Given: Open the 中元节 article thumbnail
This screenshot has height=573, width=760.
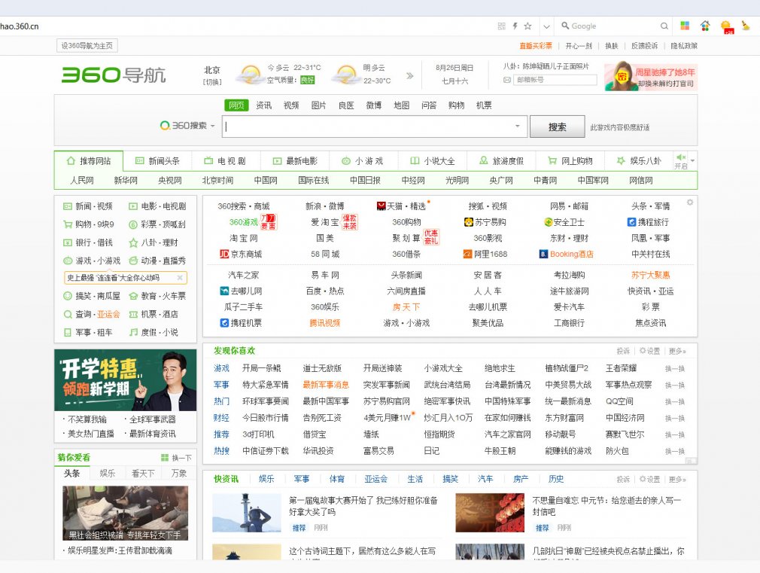Looking at the screenshot, I should 490,513.
